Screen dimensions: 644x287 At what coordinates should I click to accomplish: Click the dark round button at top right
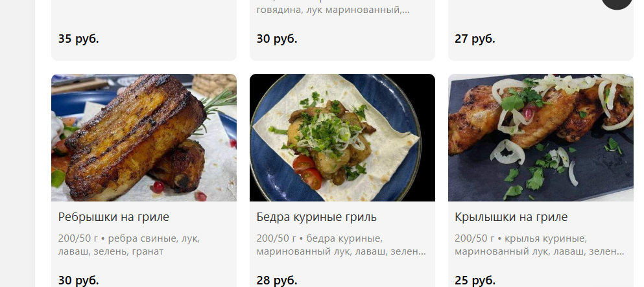coord(617,3)
